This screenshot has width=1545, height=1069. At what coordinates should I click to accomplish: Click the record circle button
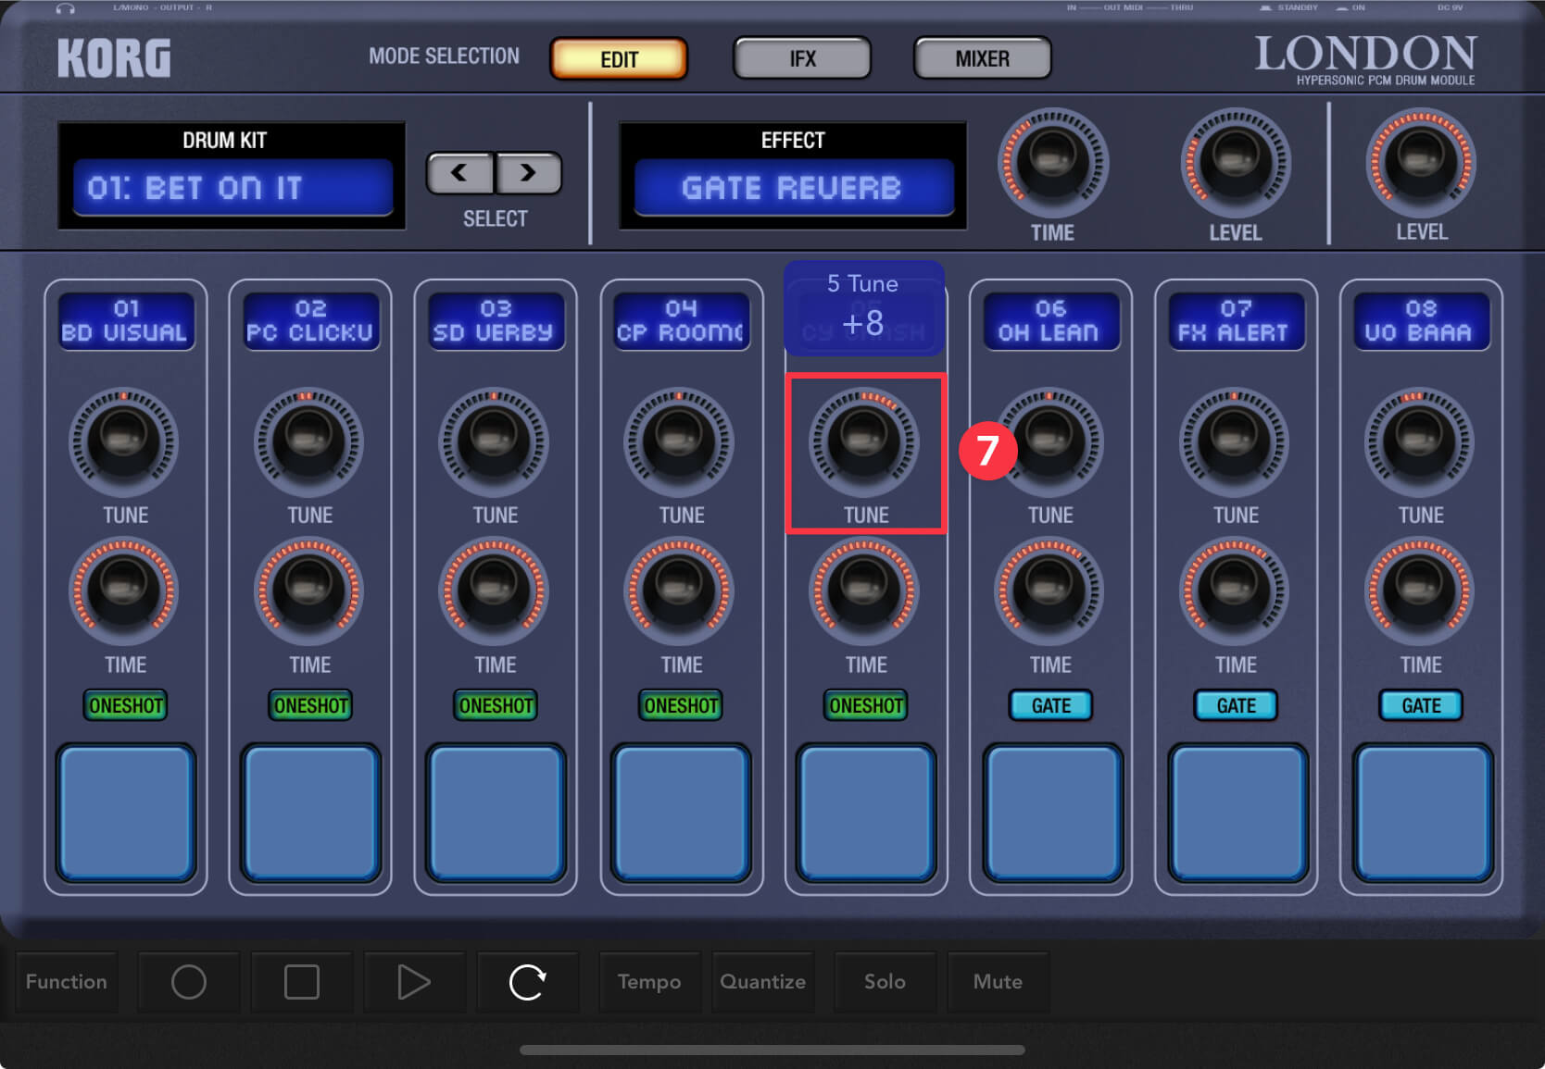[189, 982]
